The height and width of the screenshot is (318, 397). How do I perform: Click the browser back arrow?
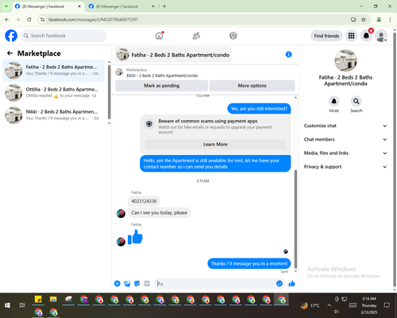pyautogui.click(x=7, y=20)
